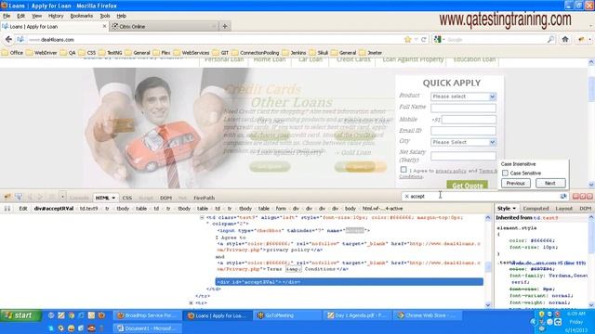The height and width of the screenshot is (334, 595).
Task: Open the Firebug menu icon
Action: point(7,197)
